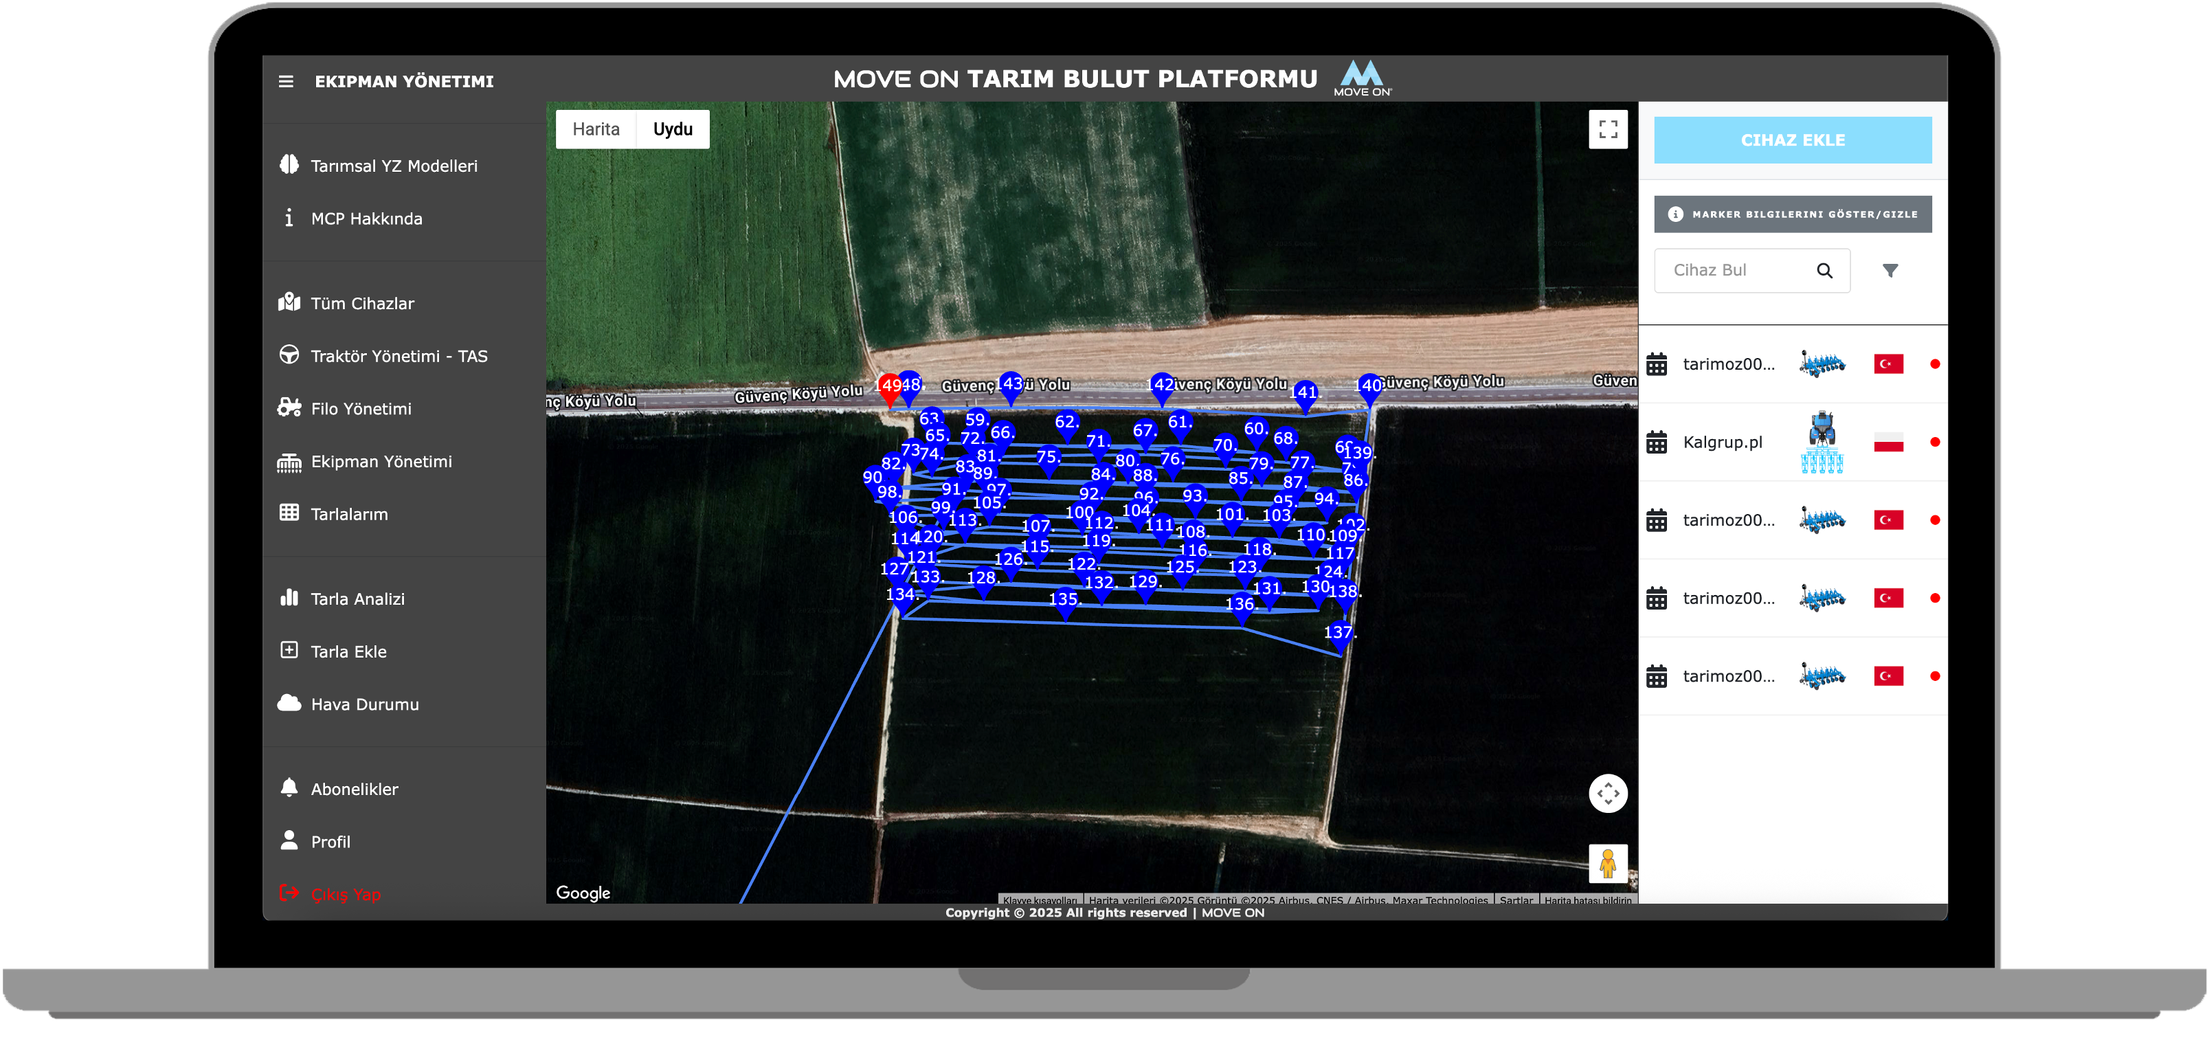Open Filo Yönetimi tractor icon
2207x1039 pixels.
point(289,407)
